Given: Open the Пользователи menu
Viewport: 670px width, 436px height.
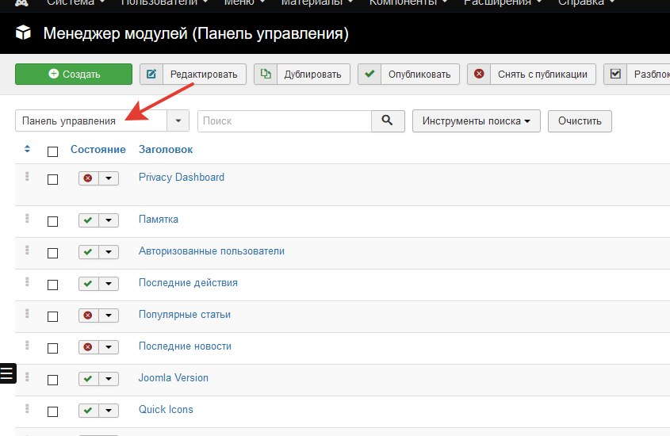Looking at the screenshot, I should coord(164,3).
